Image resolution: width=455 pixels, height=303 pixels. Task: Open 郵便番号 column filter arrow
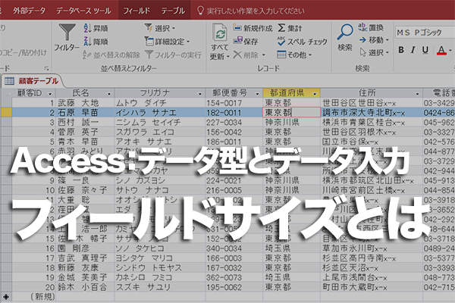[x=257, y=94]
